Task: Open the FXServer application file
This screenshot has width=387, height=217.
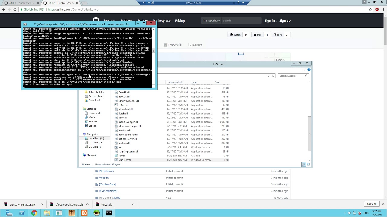Action: (123, 105)
